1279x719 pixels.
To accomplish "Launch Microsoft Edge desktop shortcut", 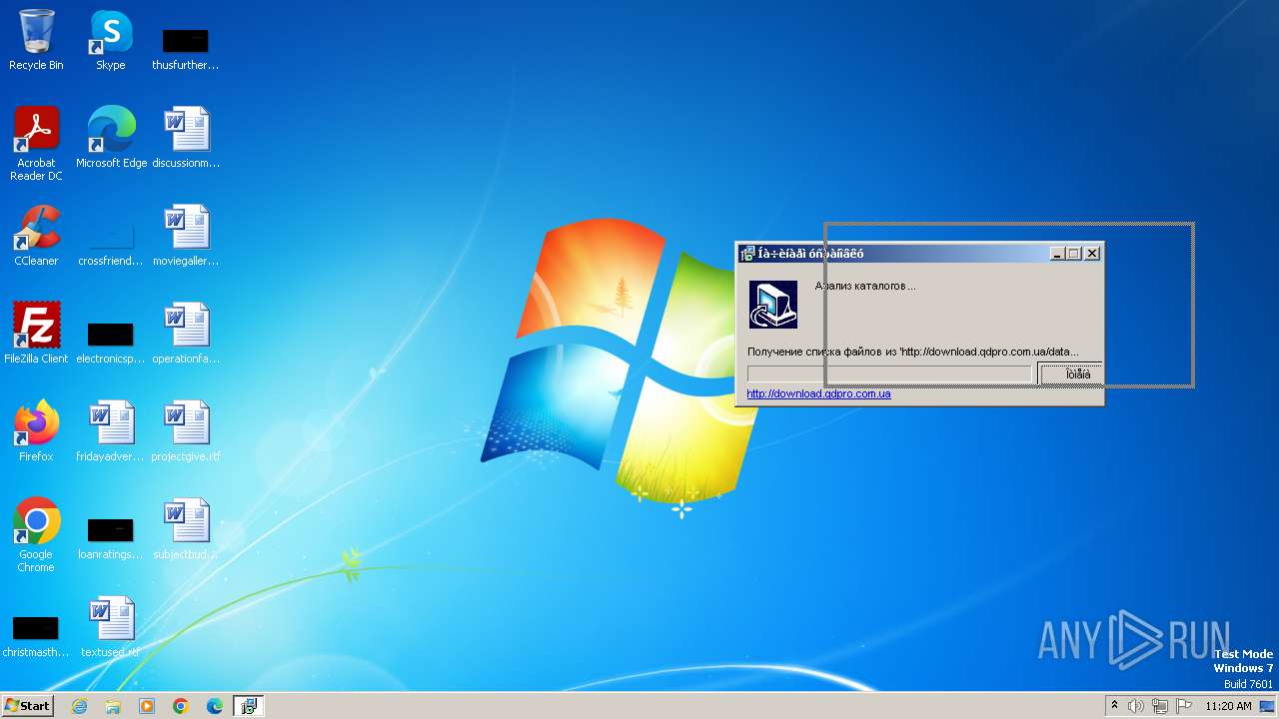I will pyautogui.click(x=111, y=137).
